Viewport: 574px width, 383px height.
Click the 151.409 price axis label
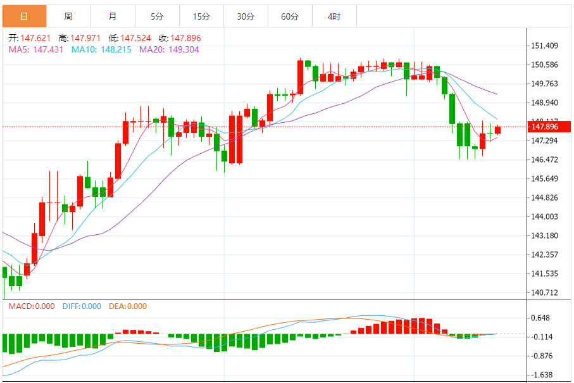point(544,46)
